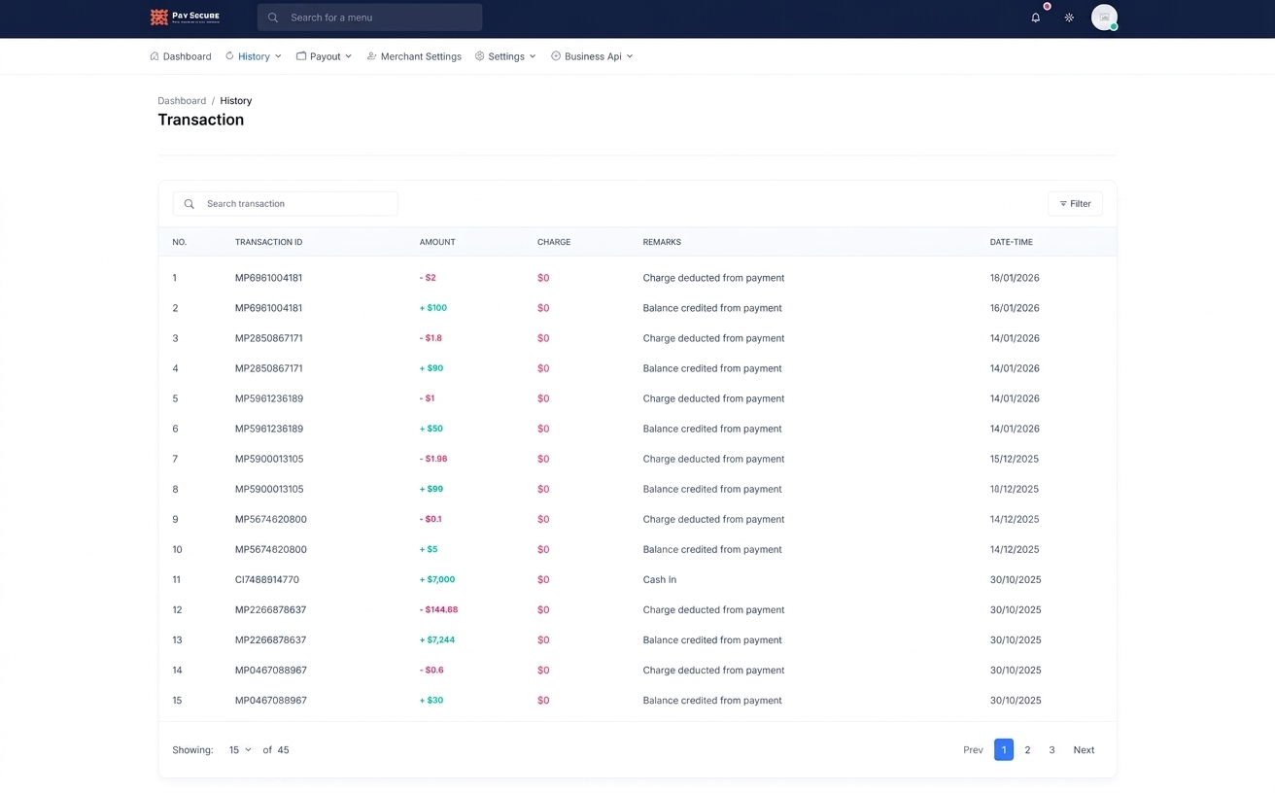This screenshot has height=793, width=1275.
Task: Expand the Business Api menu chevron
Action: 630,56
